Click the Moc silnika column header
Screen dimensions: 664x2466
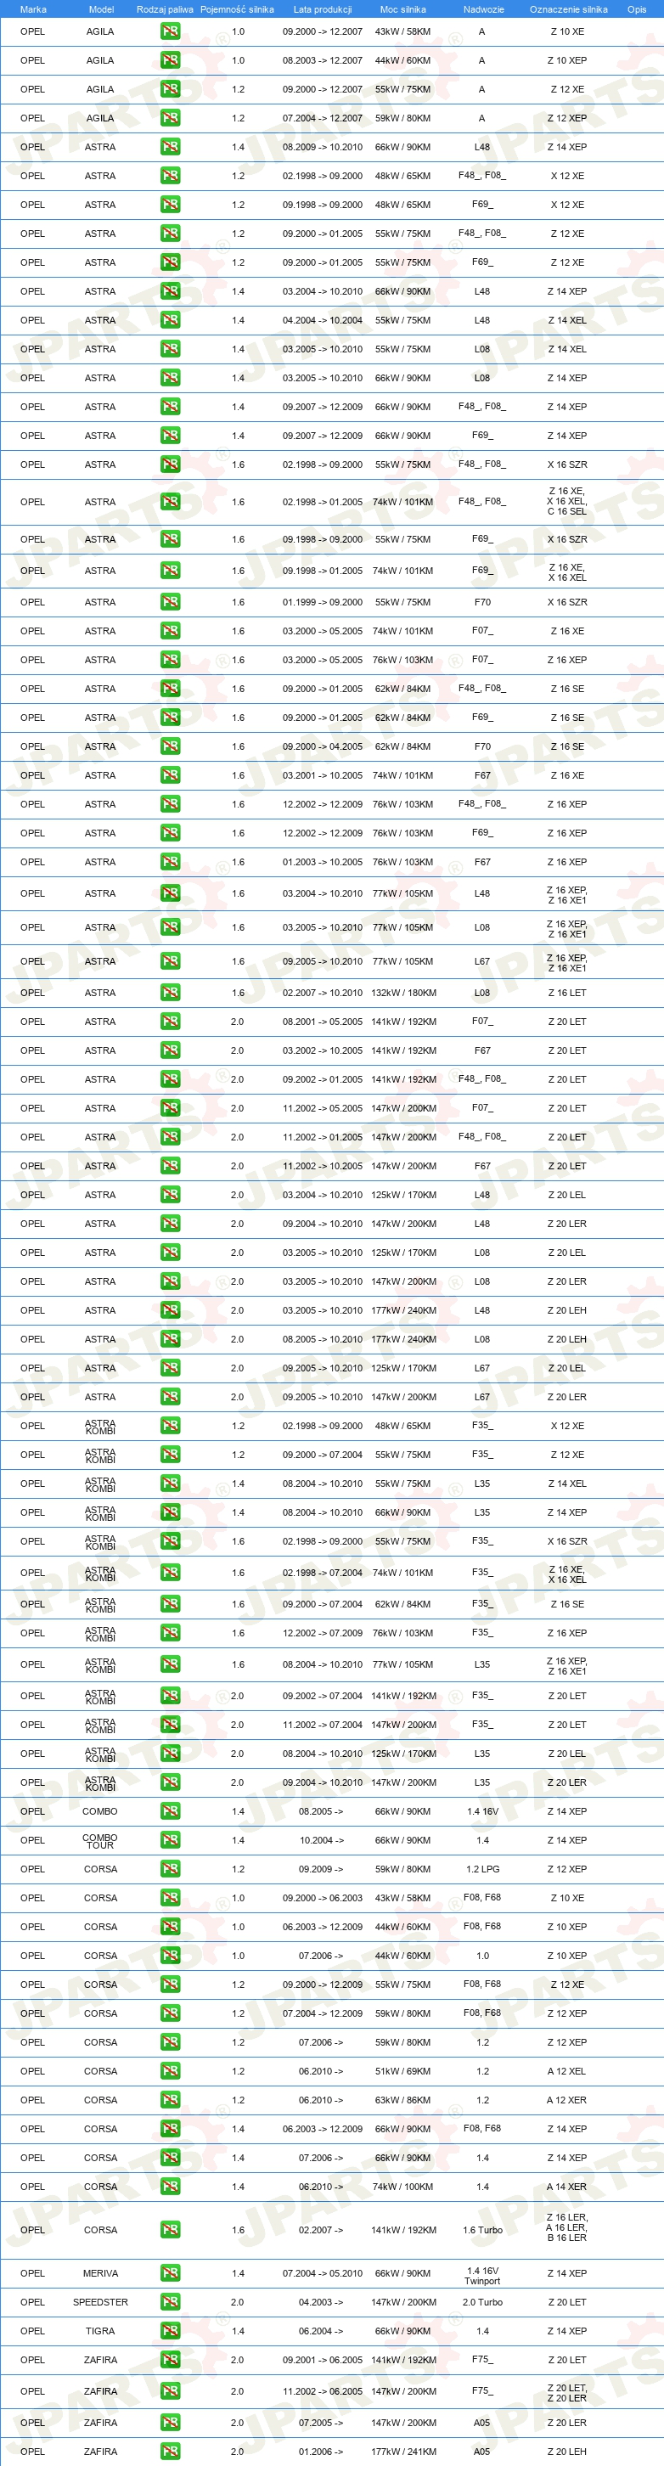tap(402, 8)
